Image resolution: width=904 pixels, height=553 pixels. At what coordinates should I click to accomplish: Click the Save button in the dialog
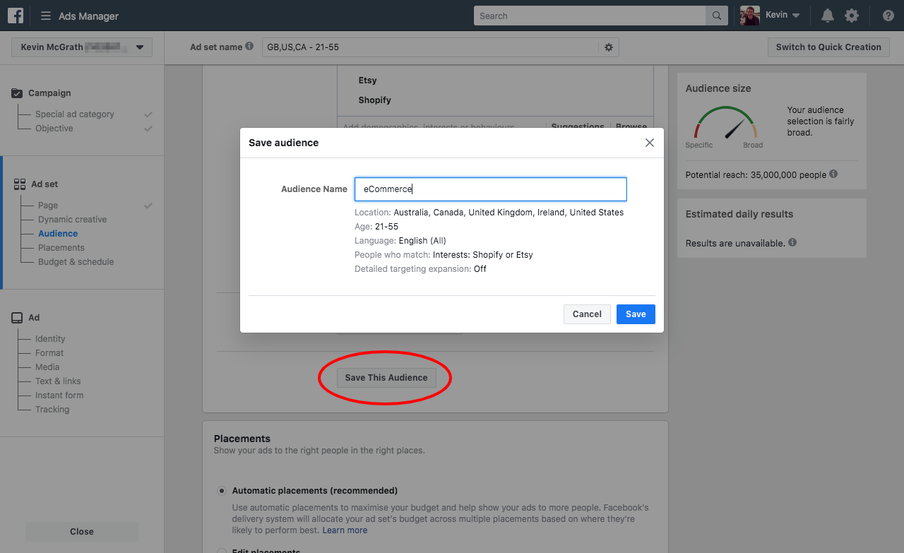tap(636, 314)
